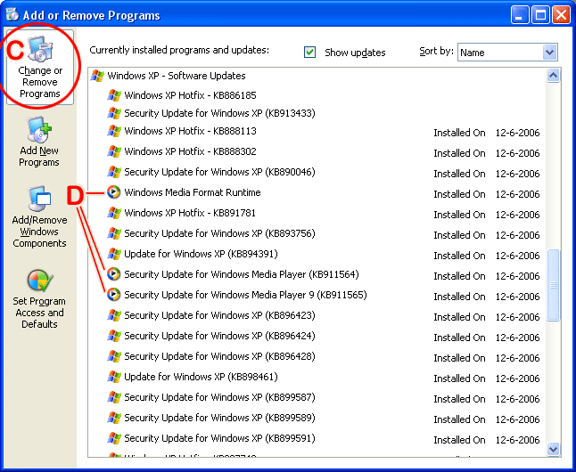576x472 pixels.
Task: Open Add New Programs panel
Action: click(x=39, y=142)
